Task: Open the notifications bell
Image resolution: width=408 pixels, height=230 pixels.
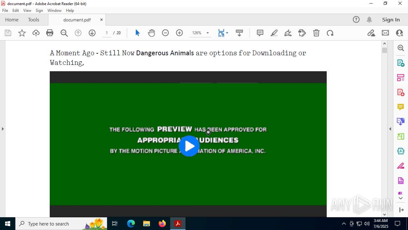Action: (369, 19)
